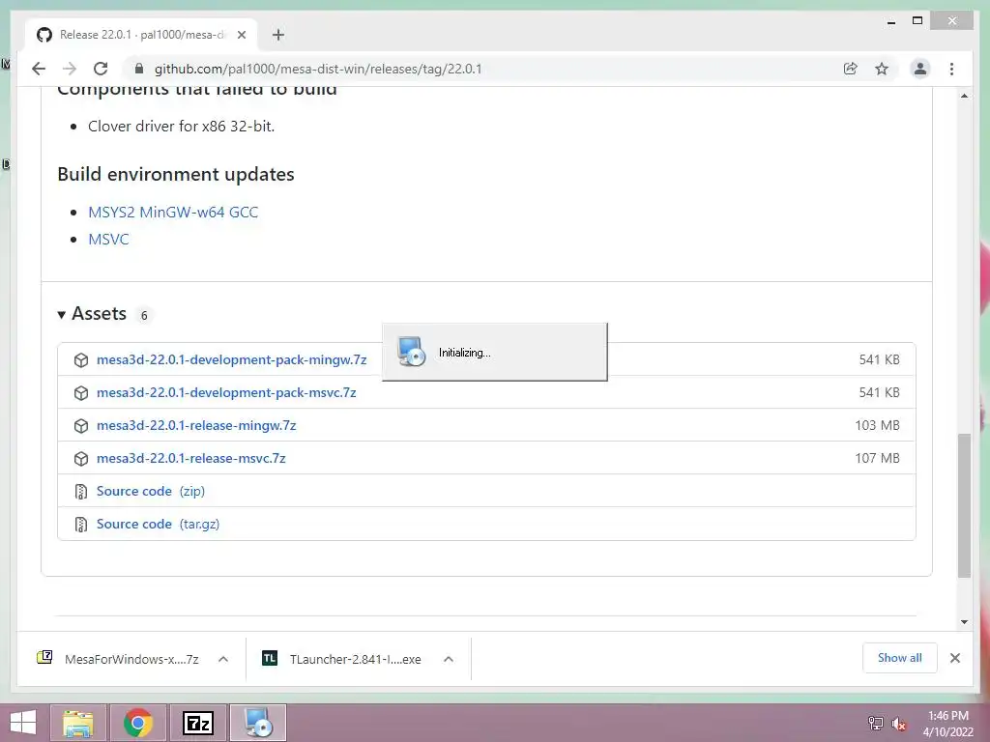Click the 541 KB size of mingw development pack
The height and width of the screenshot is (742, 990).
879,359
